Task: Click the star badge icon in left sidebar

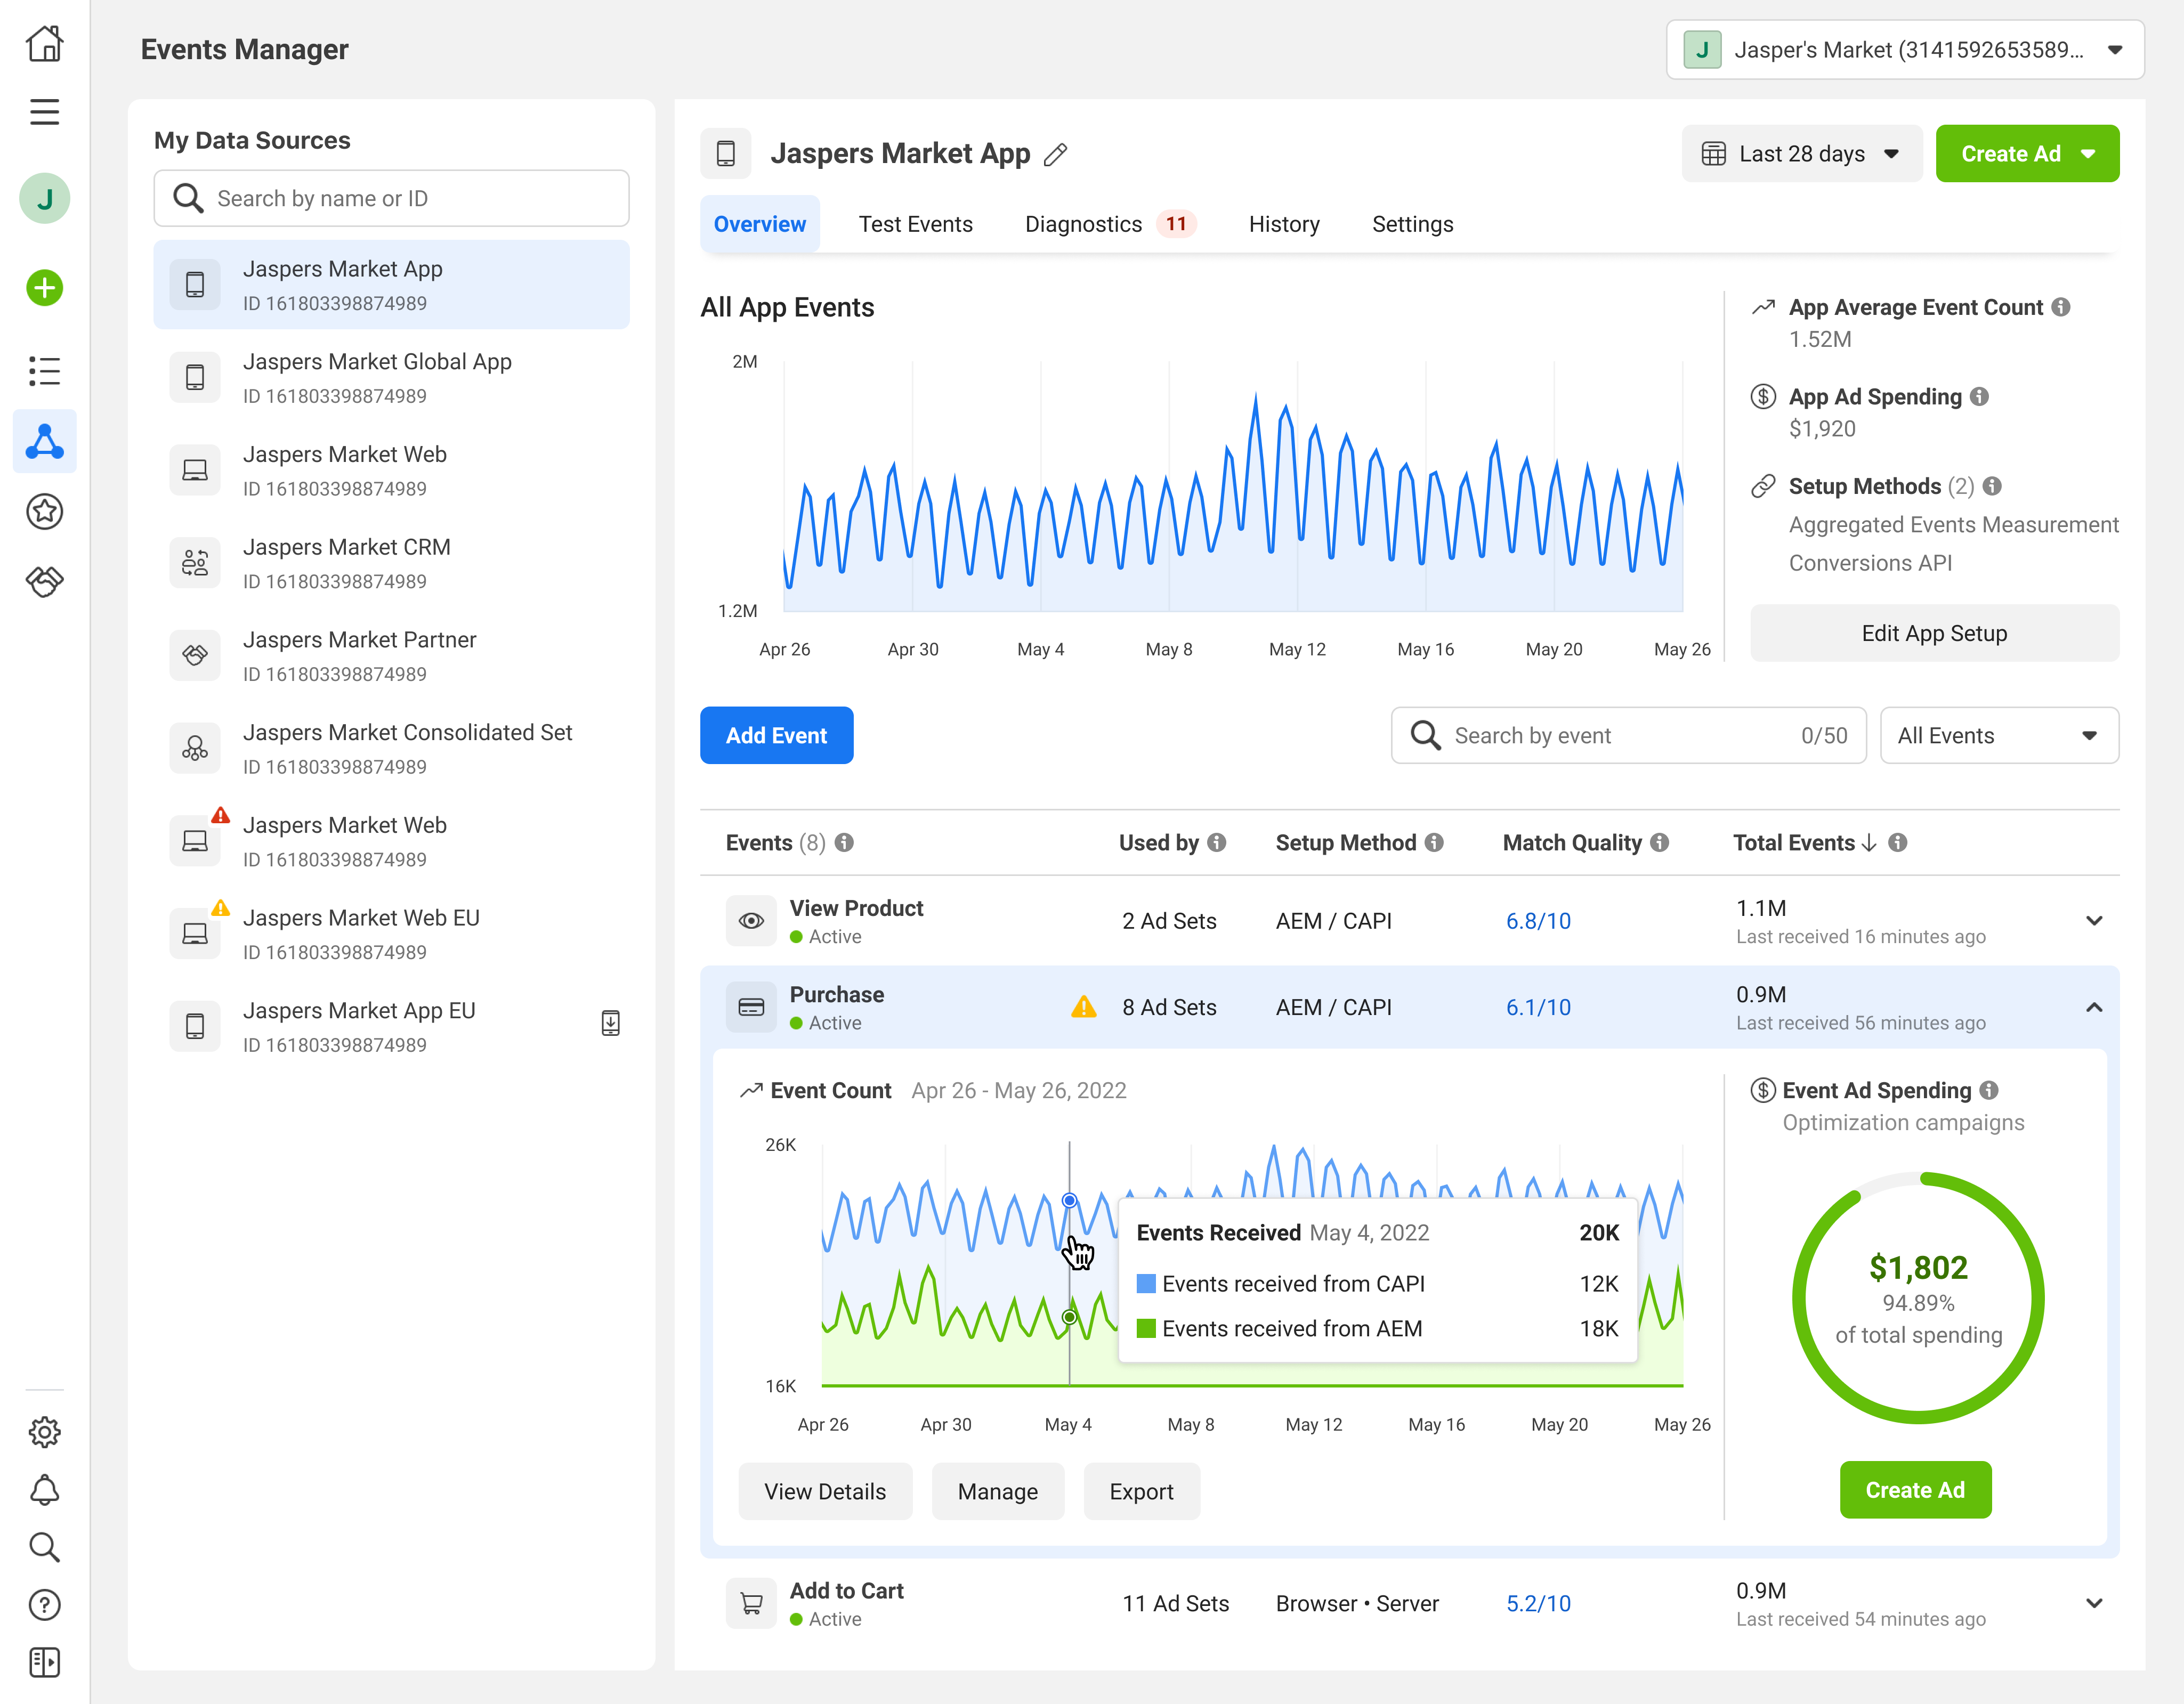Action: [44, 512]
